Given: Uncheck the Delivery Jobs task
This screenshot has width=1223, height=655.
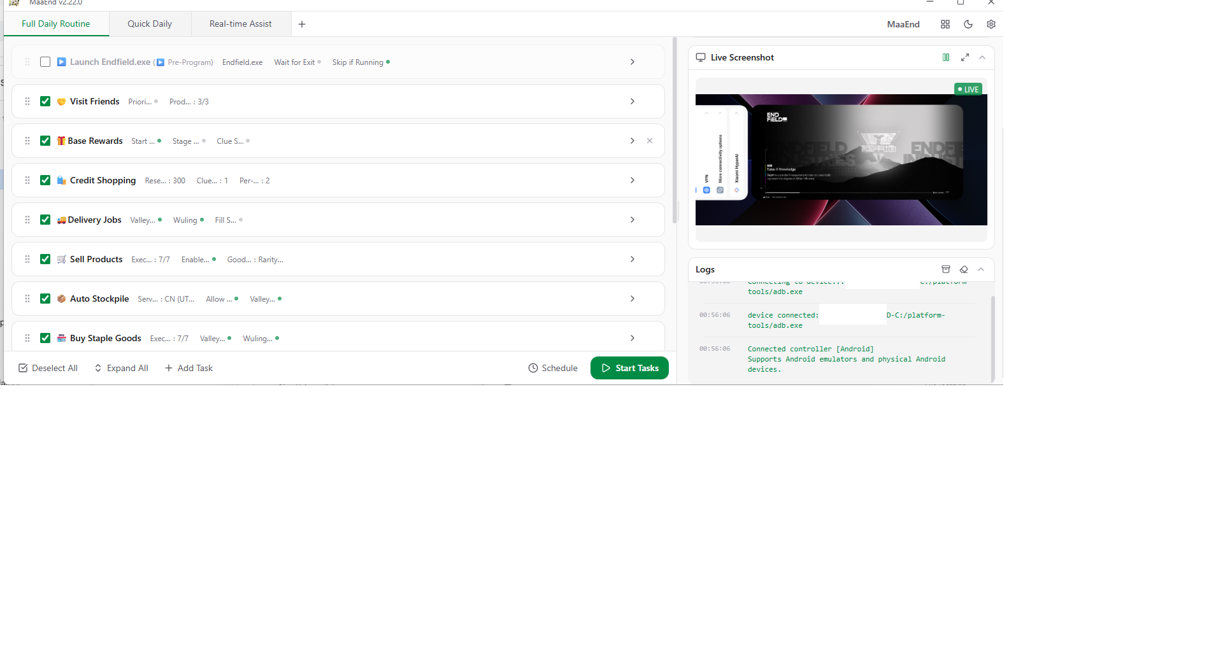Looking at the screenshot, I should (x=45, y=220).
